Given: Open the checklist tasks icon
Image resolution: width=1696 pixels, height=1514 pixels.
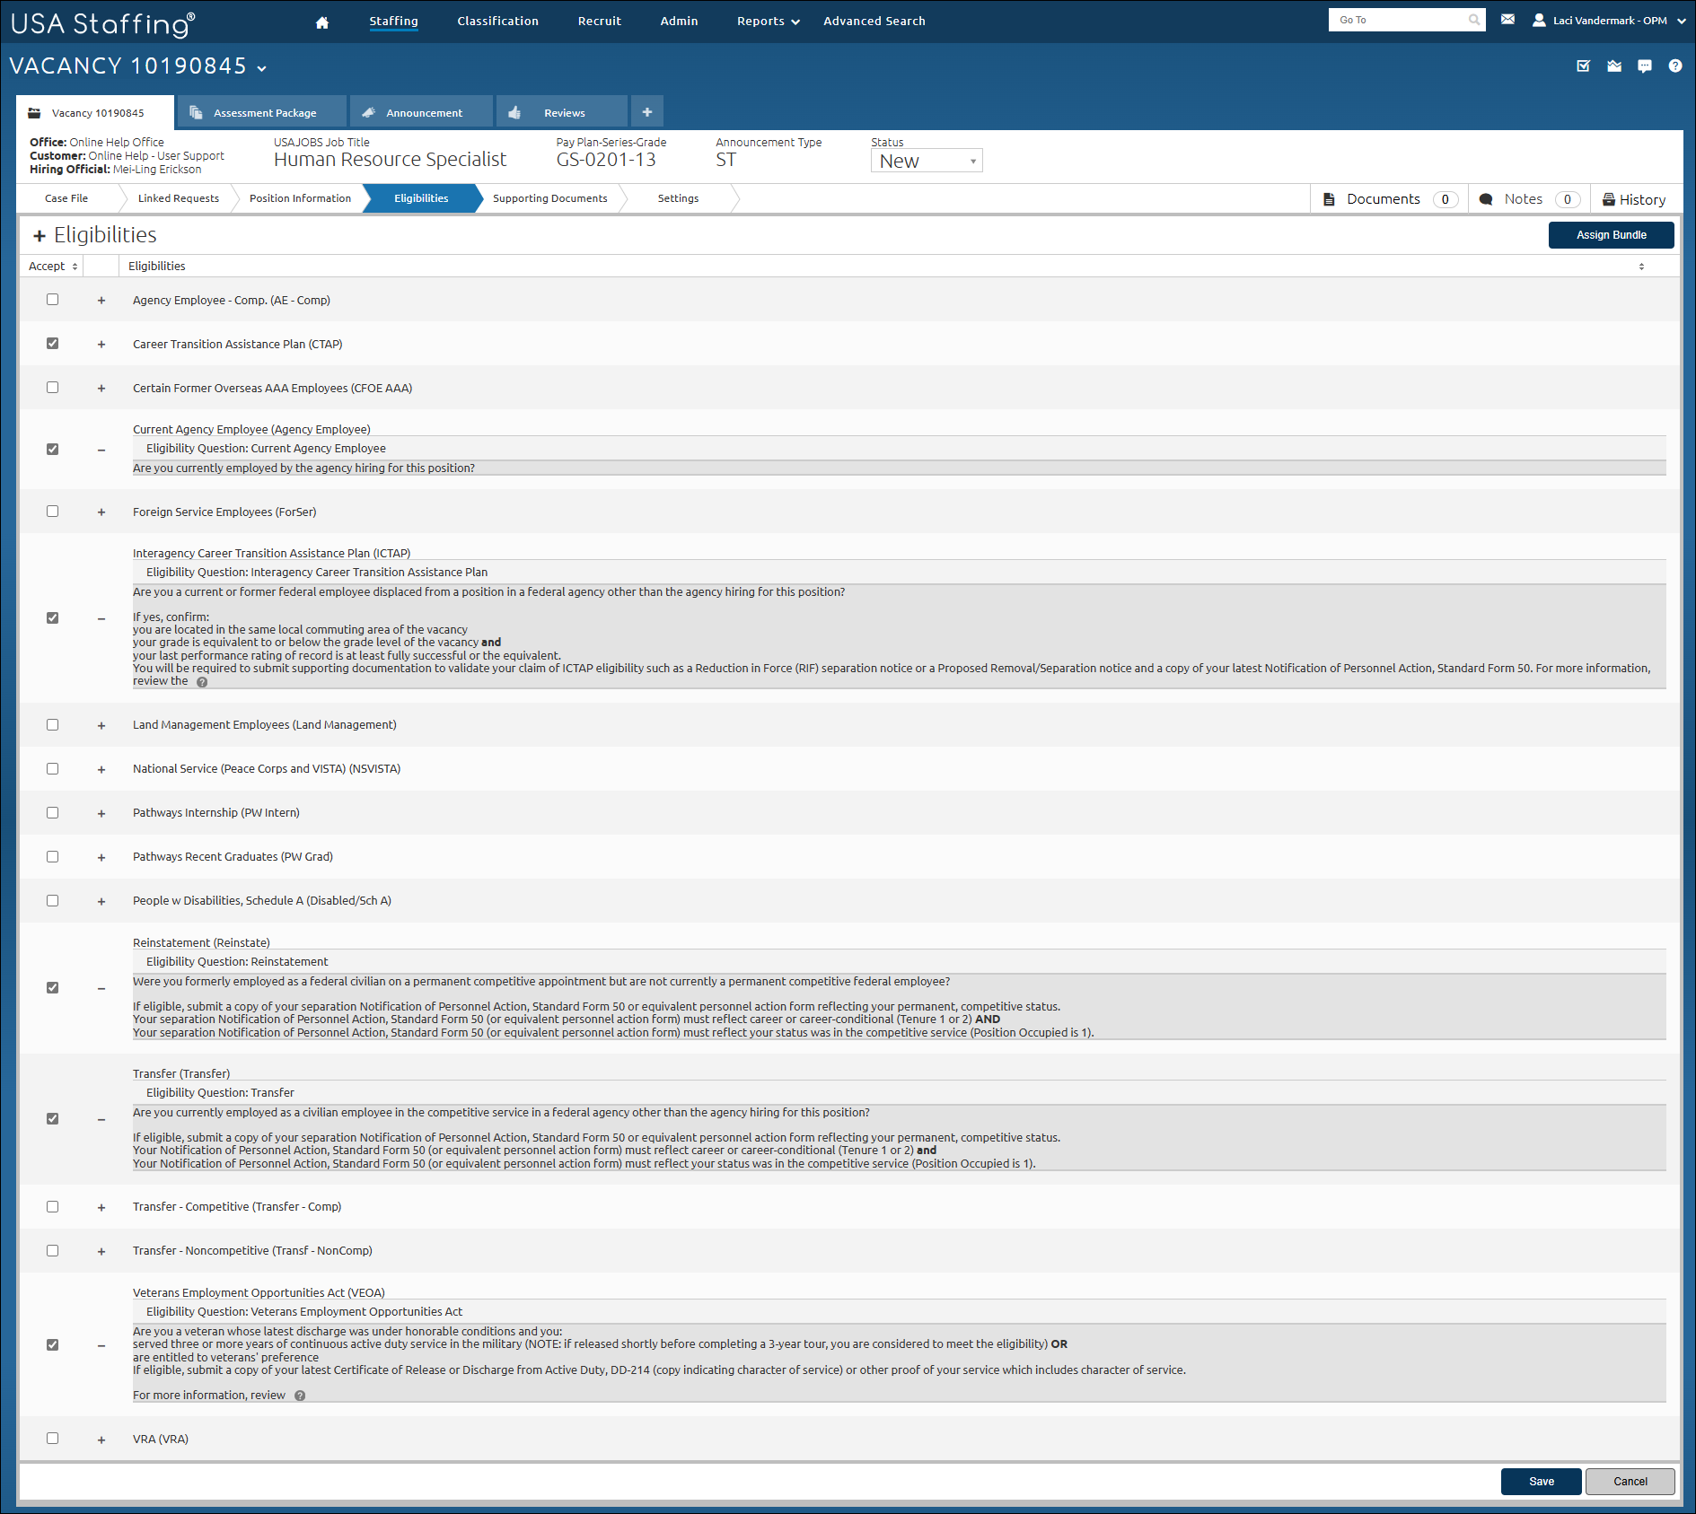Looking at the screenshot, I should (1584, 66).
